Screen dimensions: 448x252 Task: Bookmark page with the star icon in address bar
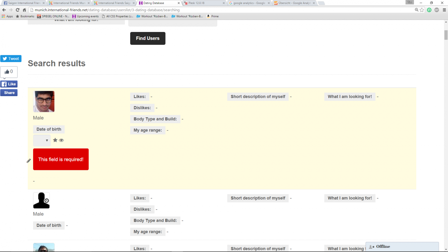pyautogui.click(x=422, y=10)
